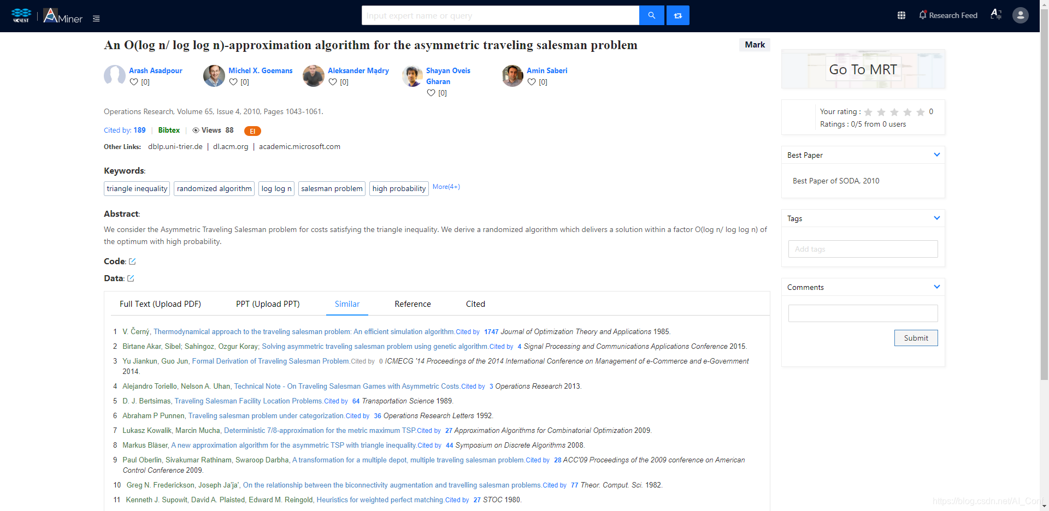Collapse the Comments panel
This screenshot has width=1049, height=511.
(x=937, y=287)
